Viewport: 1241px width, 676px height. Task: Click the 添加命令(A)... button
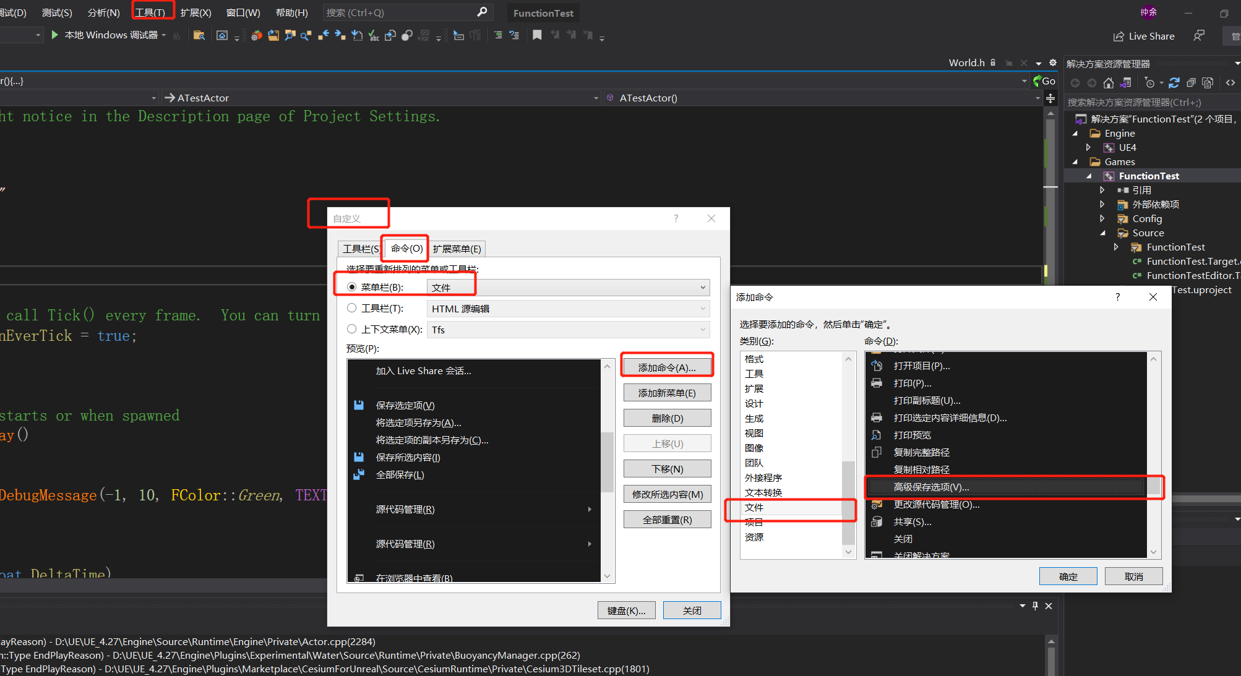pyautogui.click(x=667, y=367)
